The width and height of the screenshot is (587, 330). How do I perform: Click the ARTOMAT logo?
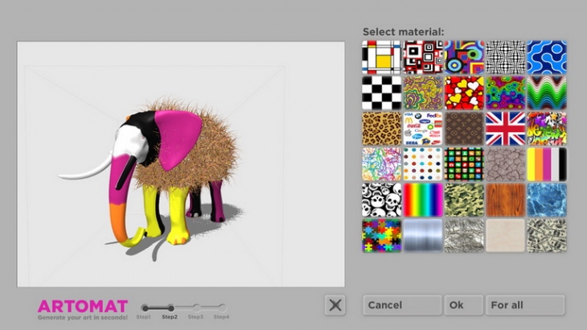(x=83, y=307)
